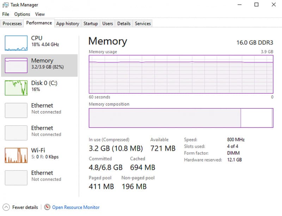Viewport: 282px width, 216px height.
Task: Click the CPU 18% 4.04 GHz text
Action: (45, 44)
